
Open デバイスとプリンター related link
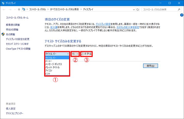[x=15, y=113]
